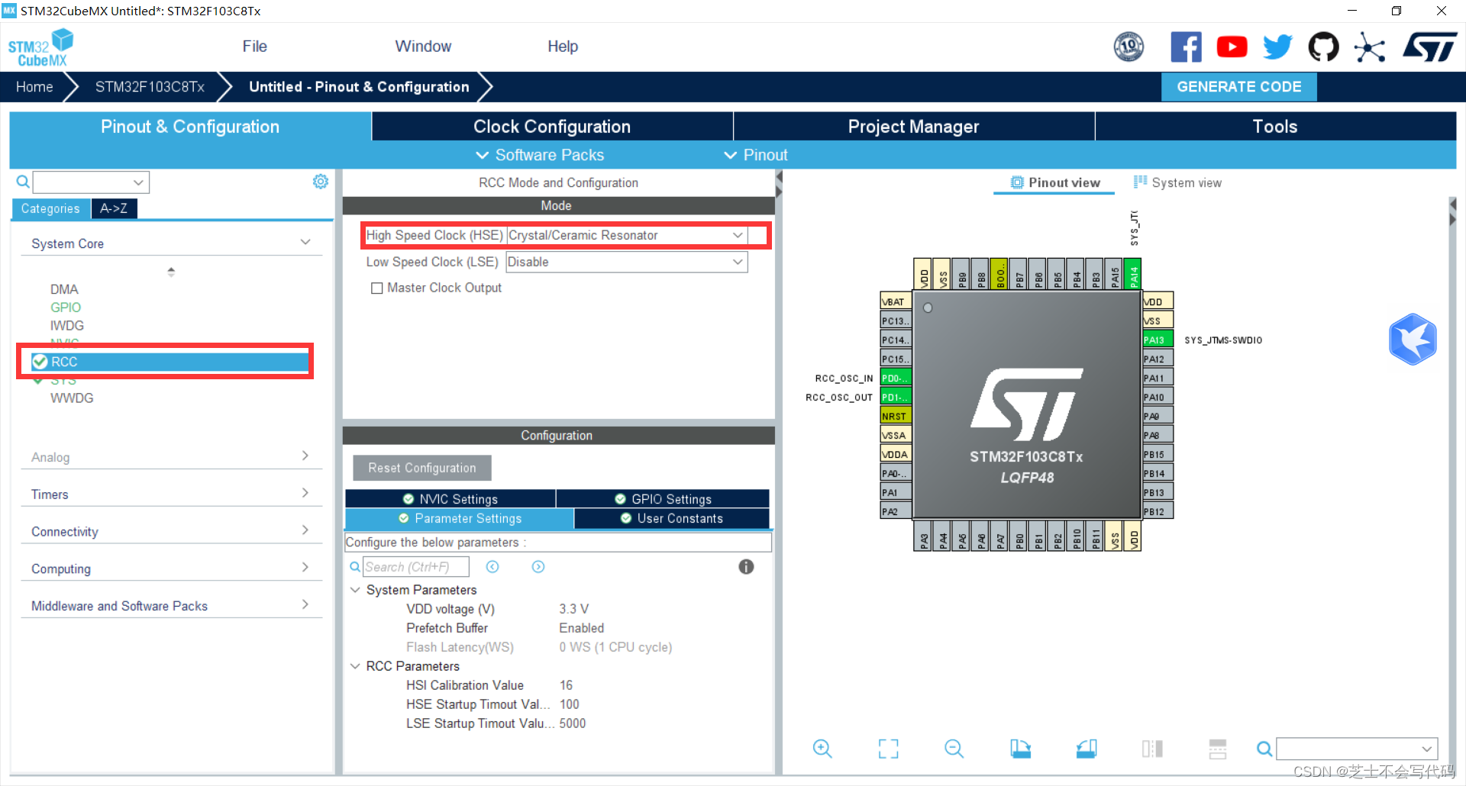Open the Facebook icon link
The height and width of the screenshot is (786, 1466).
(1186, 47)
